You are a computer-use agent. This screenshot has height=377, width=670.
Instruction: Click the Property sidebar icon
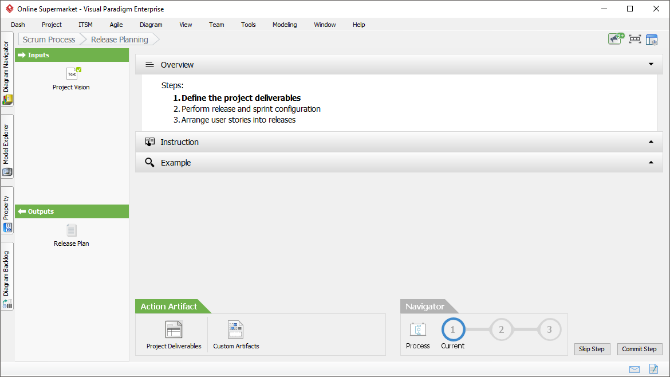[7, 228]
